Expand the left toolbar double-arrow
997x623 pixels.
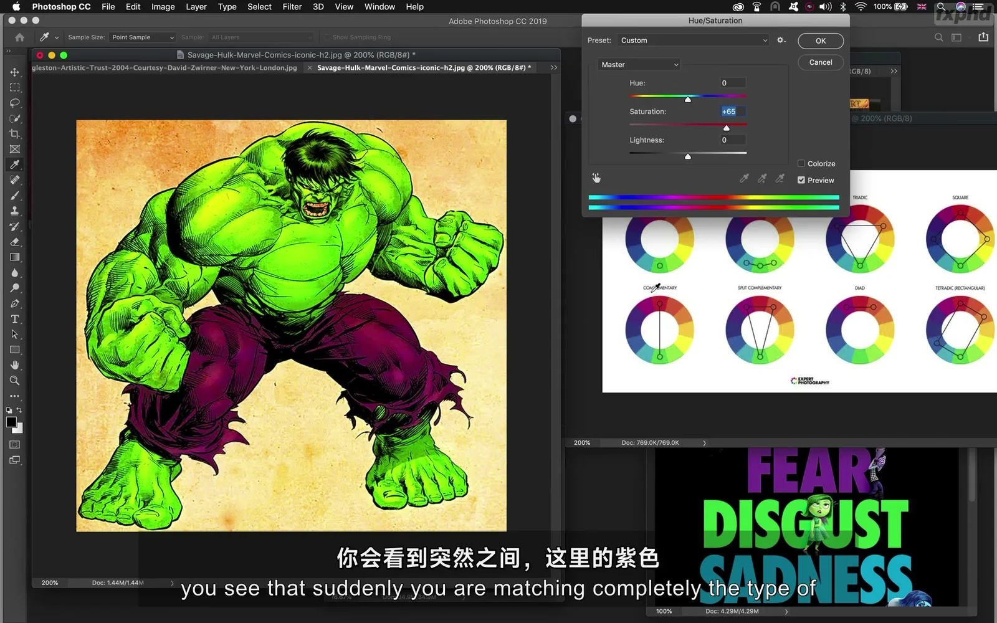pos(8,52)
